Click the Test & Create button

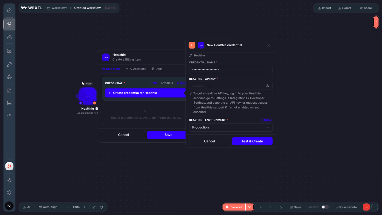tap(252, 141)
